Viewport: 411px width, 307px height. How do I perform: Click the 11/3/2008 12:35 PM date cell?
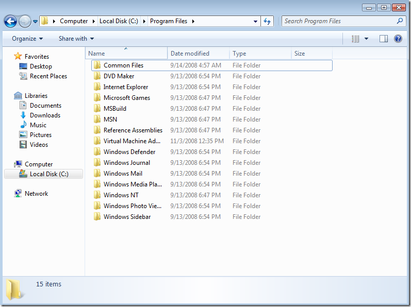[197, 141]
